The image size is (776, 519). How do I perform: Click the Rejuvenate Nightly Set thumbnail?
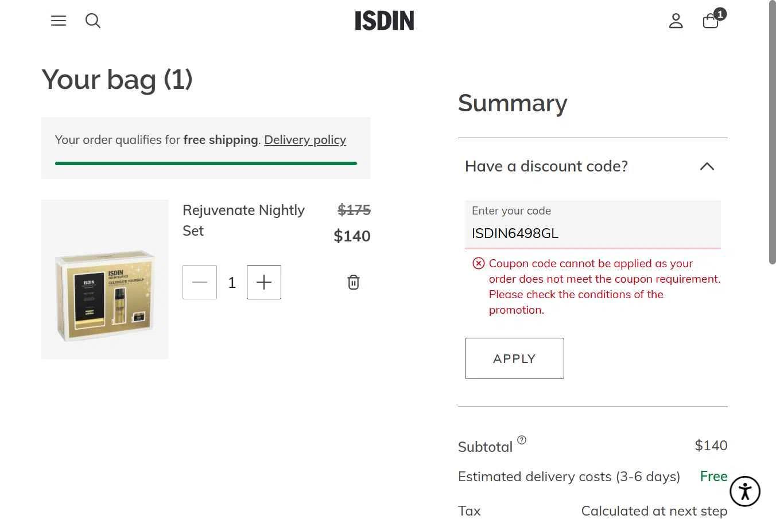[105, 279]
